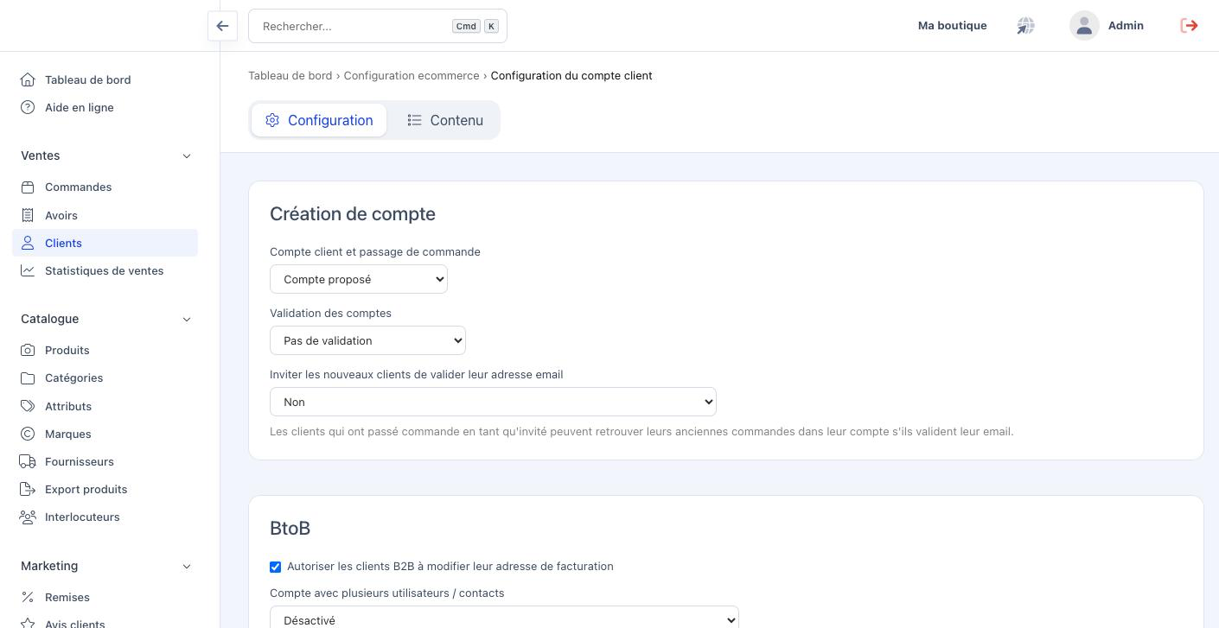Switch to the Configuration tab
Viewport: 1219px width, 628px height.
[x=319, y=120]
